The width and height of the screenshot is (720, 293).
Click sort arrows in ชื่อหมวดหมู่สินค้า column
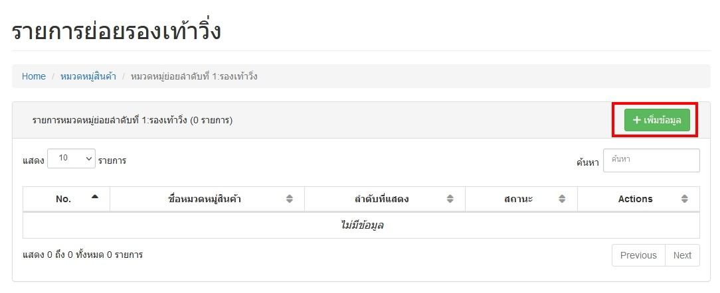pos(290,199)
